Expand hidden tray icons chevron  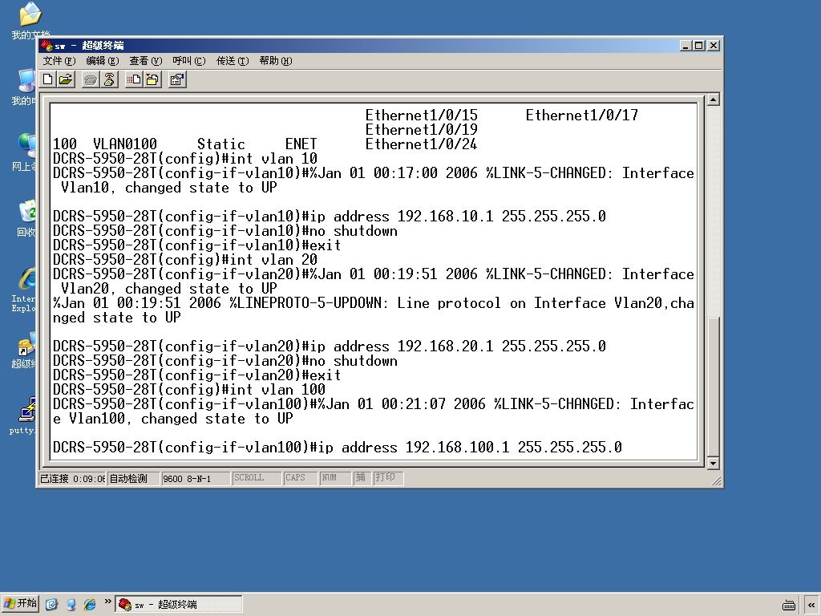[811, 605]
